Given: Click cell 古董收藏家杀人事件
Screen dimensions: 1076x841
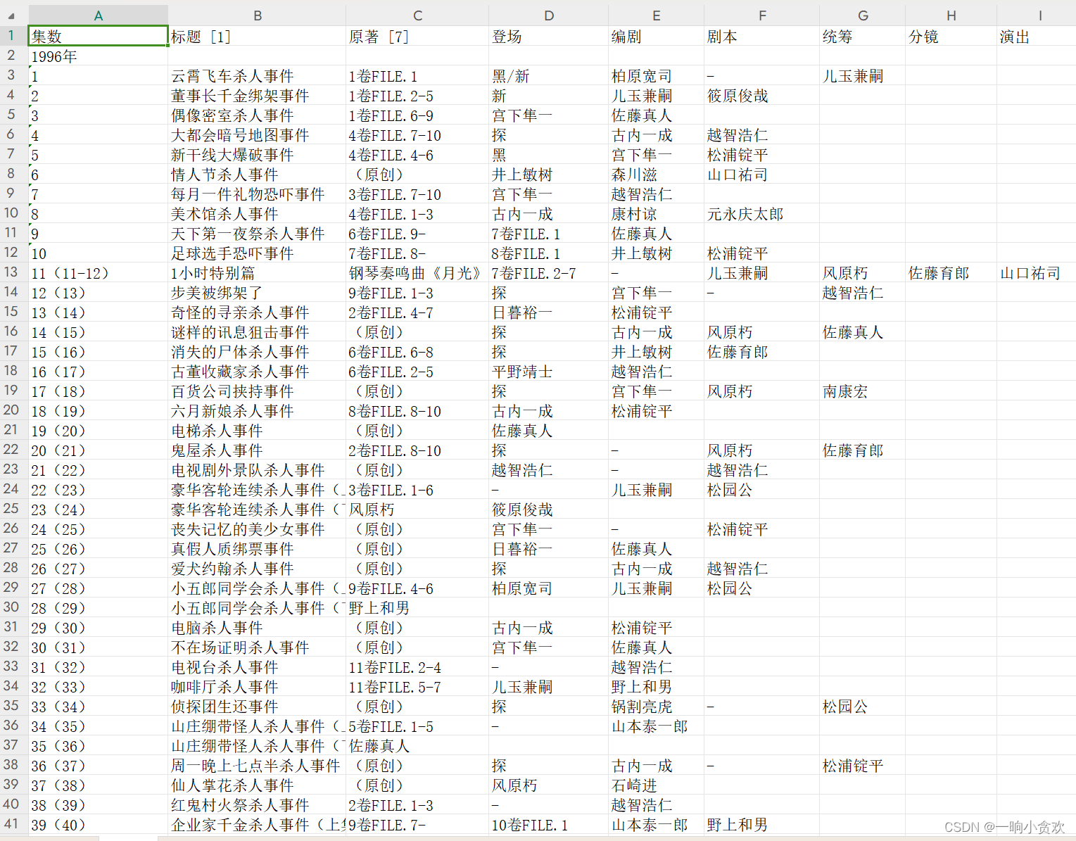Looking at the screenshot, I should 258,372.
